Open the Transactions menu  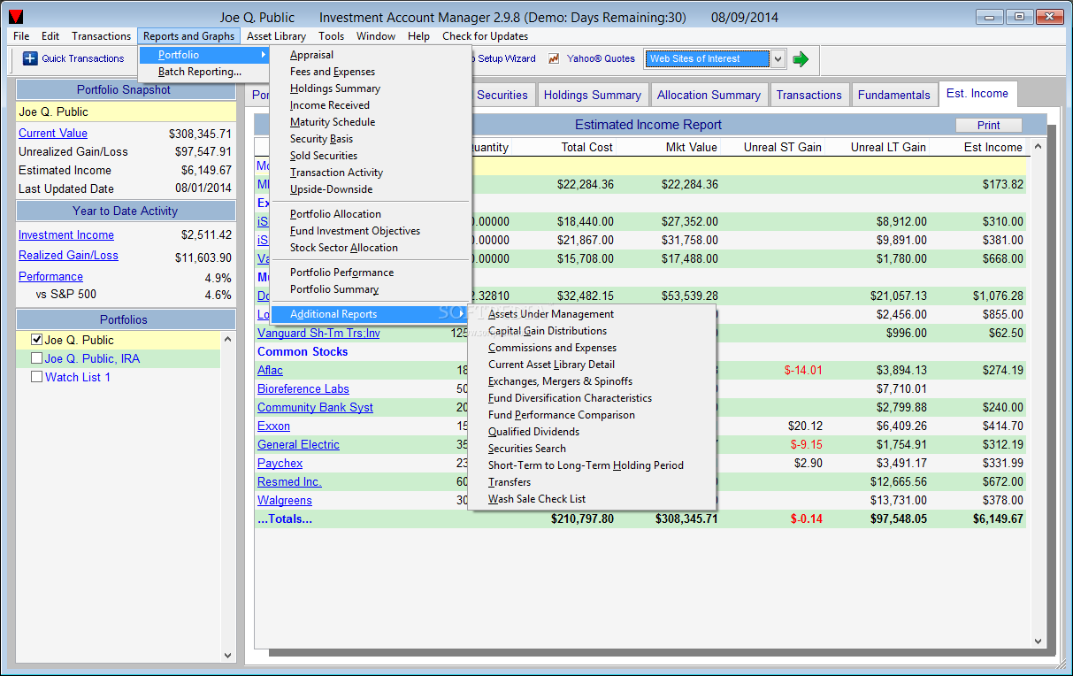coord(101,36)
